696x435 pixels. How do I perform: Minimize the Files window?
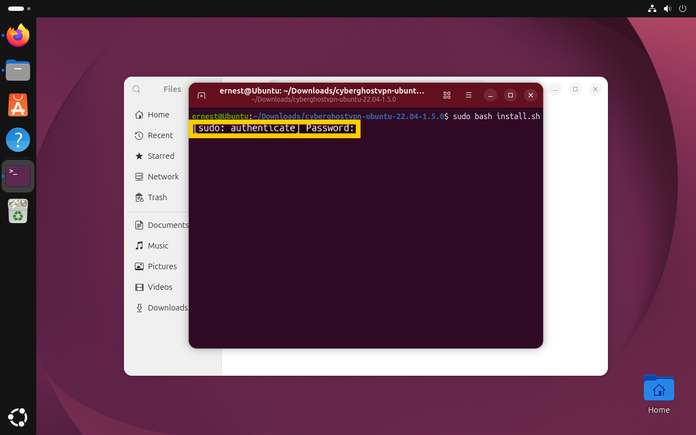pos(555,89)
